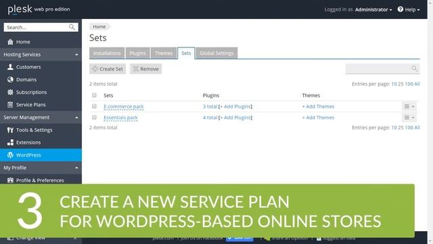Focus the sets list search field
The width and height of the screenshot is (433, 244).
[x=382, y=68]
